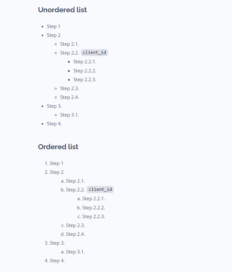The width and height of the screenshot is (232, 272).
Task: Click the bulleted Step 2.2.1. item
Action: tap(85, 62)
